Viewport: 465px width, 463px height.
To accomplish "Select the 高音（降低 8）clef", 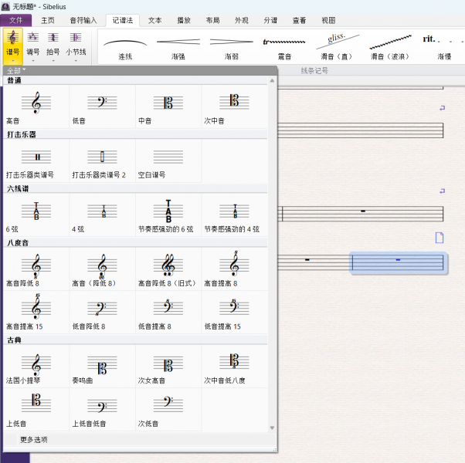I will pos(102,269).
